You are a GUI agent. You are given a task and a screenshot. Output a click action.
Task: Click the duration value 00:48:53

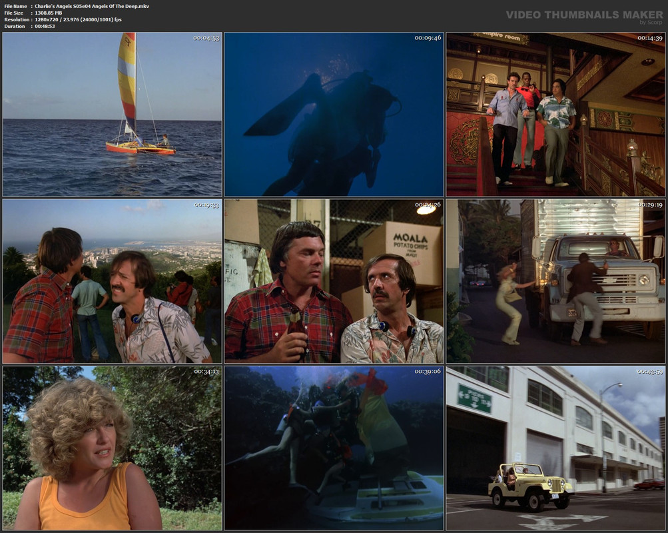pos(45,27)
